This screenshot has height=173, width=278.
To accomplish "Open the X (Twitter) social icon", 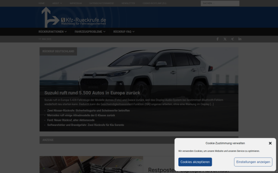I will (225, 39).
